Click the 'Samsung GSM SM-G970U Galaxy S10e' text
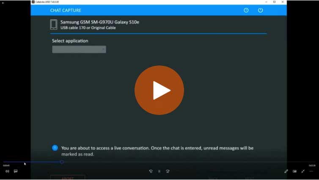This screenshot has width=319, height=180. pyautogui.click(x=100, y=22)
